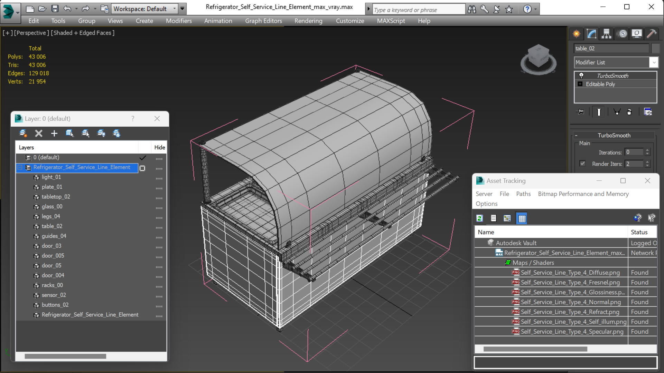Click the object color swatch beside table_02
Image resolution: width=664 pixels, height=373 pixels.
(655, 48)
